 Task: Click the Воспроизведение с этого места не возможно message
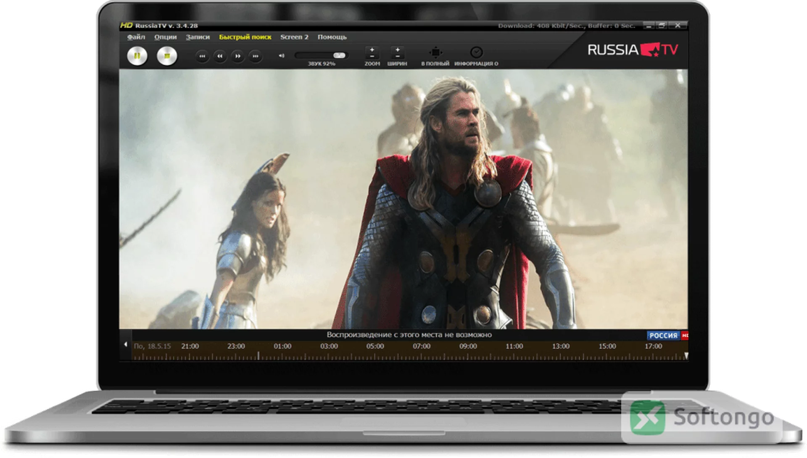click(x=409, y=335)
